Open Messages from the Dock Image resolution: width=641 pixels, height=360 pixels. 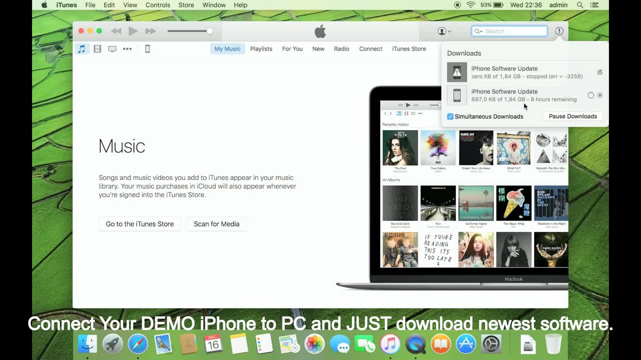(x=340, y=344)
